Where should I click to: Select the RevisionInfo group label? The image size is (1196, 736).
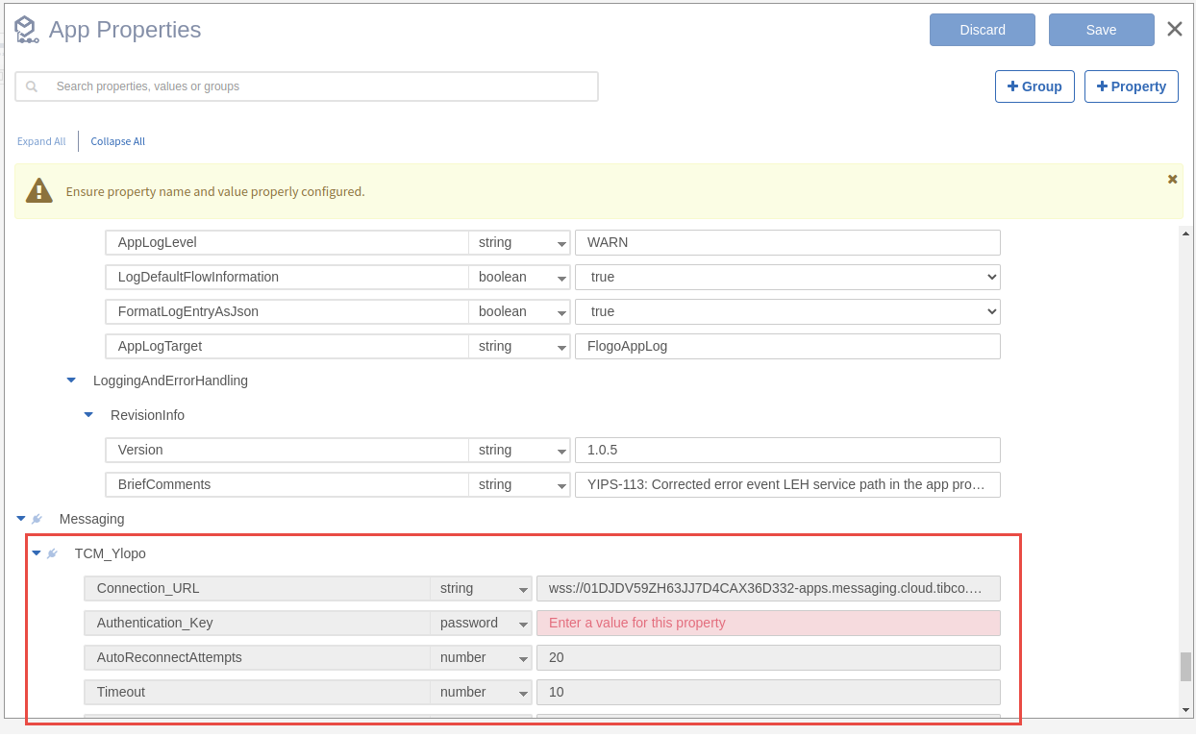[x=147, y=415]
